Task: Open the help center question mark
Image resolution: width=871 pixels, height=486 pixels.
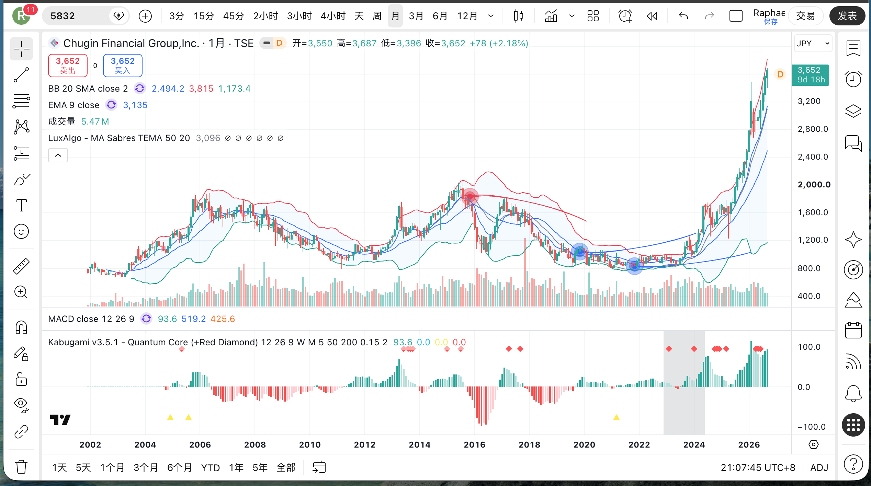Action: coord(853,464)
